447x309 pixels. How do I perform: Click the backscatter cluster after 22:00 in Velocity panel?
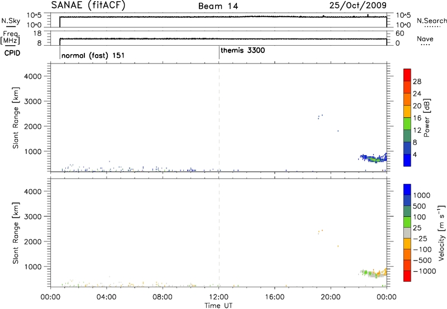[x=373, y=273]
